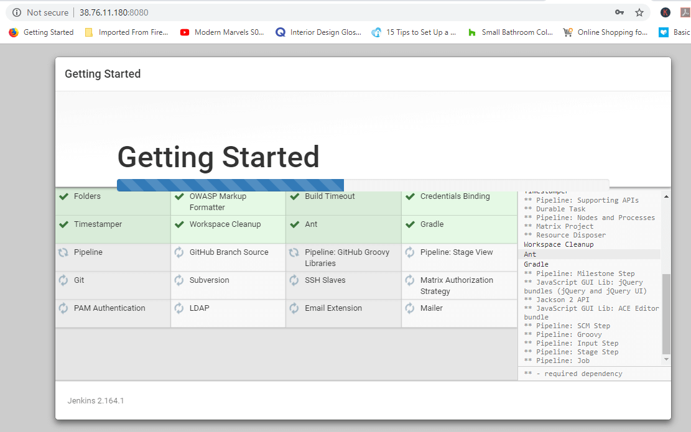Image resolution: width=691 pixels, height=432 pixels.
Task: Click the spinner icon next to Email Extension
Action: coord(294,308)
